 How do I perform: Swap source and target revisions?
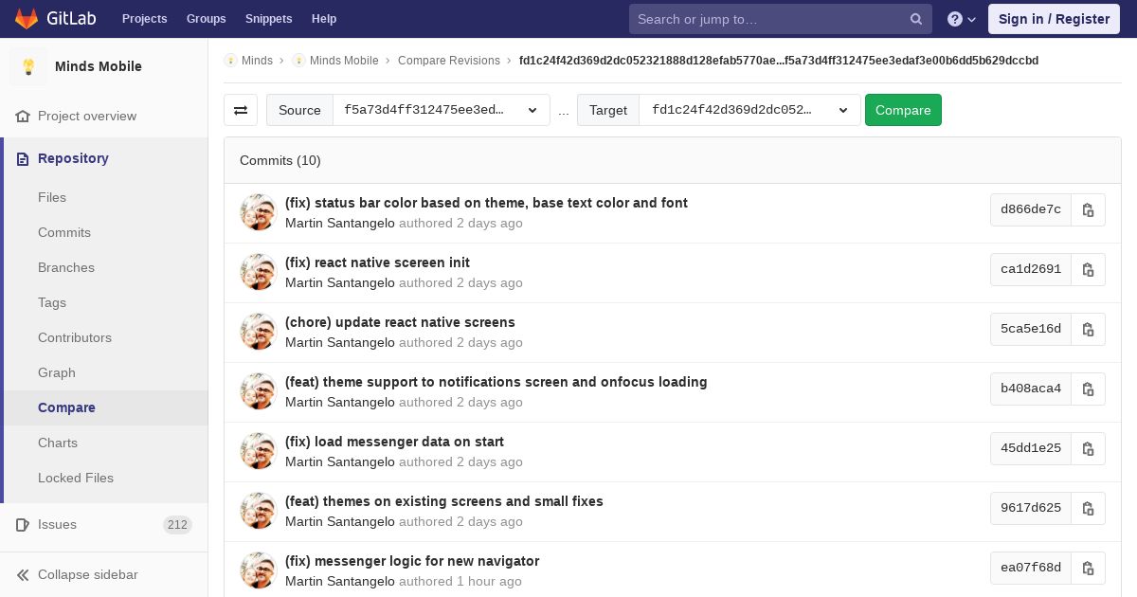[241, 110]
